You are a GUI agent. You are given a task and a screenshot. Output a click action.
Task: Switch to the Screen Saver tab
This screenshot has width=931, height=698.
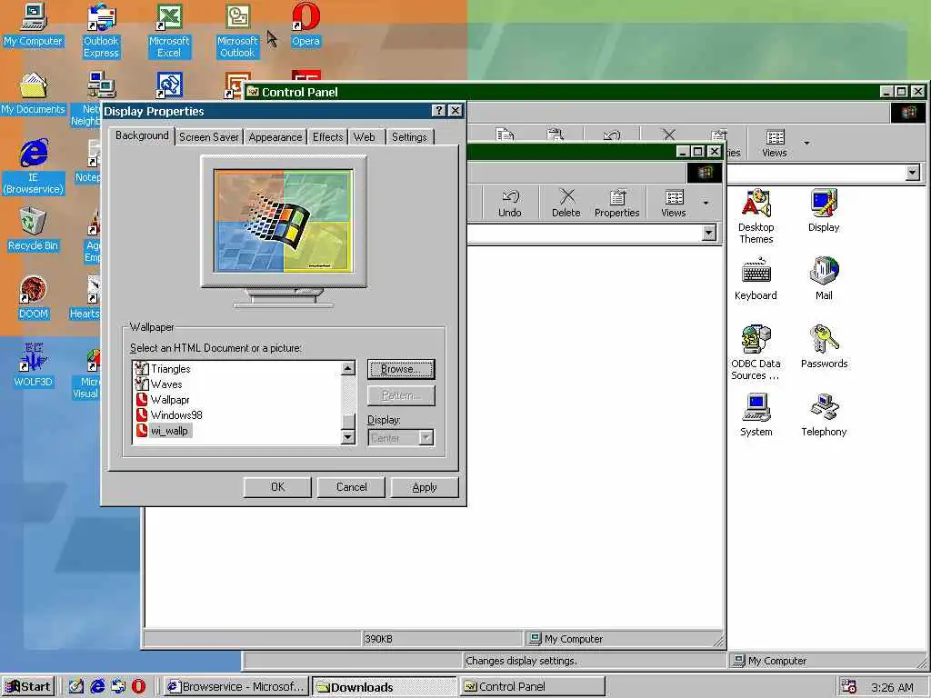[209, 137]
